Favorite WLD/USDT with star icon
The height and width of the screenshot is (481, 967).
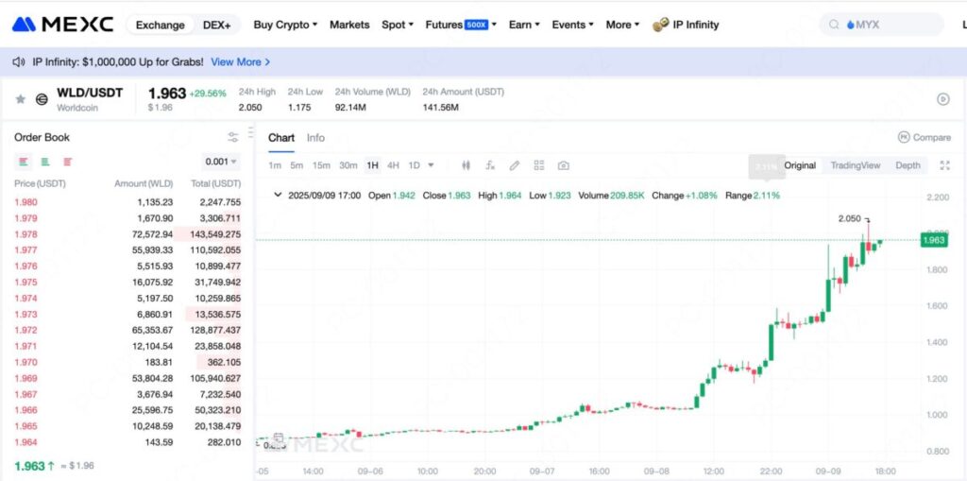(21, 99)
